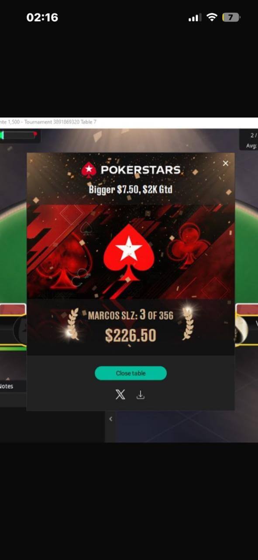This screenshot has width=258, height=560.
Task: Tap the battery indicator in status bar
Action: coord(231,17)
